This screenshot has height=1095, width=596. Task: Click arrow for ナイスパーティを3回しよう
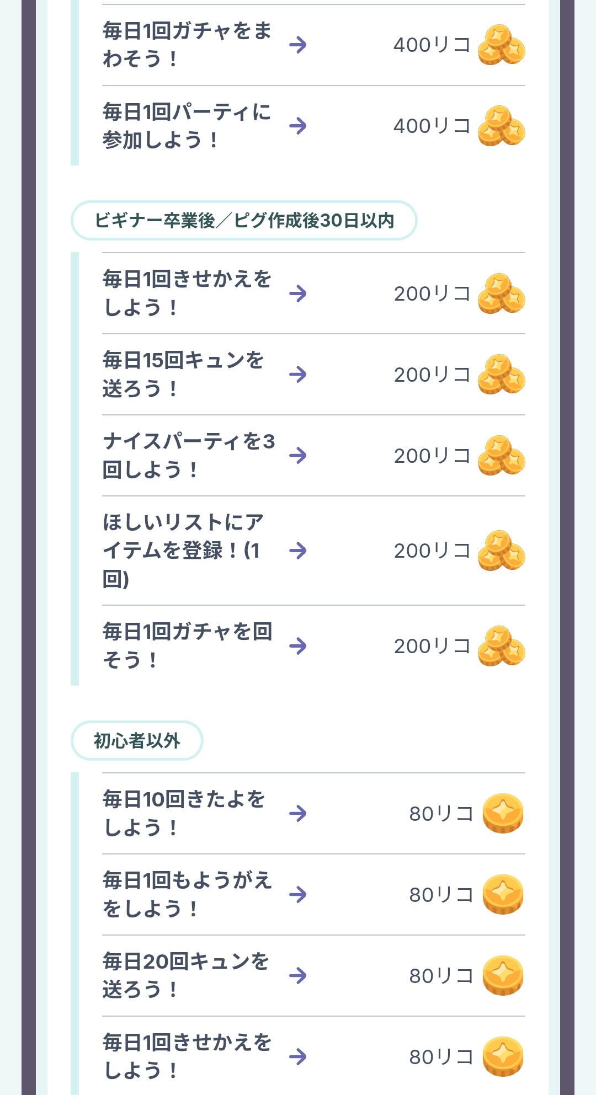tap(298, 456)
